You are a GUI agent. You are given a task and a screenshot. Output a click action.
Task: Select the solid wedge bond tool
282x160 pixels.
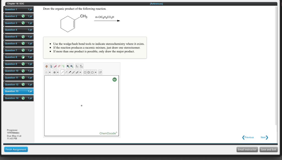click(70, 72)
